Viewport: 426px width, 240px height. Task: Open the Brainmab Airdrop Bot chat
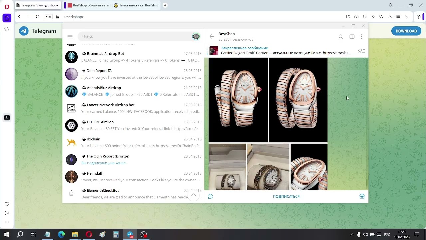coord(133,57)
